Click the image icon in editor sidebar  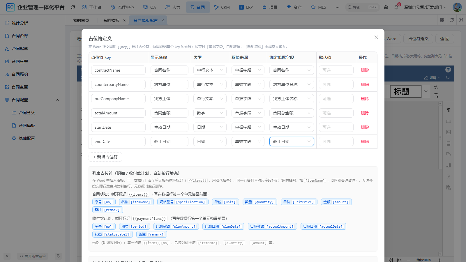pos(449,132)
